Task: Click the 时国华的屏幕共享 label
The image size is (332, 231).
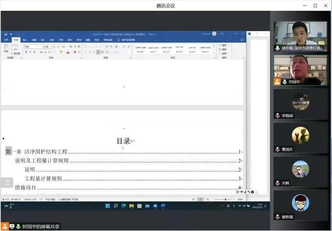Action: pos(41,227)
